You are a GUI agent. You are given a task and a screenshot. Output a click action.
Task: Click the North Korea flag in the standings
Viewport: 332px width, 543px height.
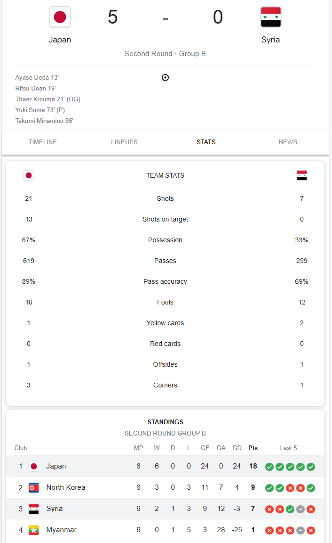[x=33, y=487]
